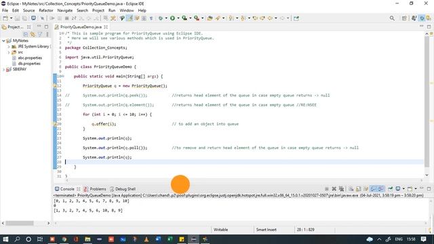434x244 pixels.
Task: Click the New file toolbar icon
Action: coord(5,18)
